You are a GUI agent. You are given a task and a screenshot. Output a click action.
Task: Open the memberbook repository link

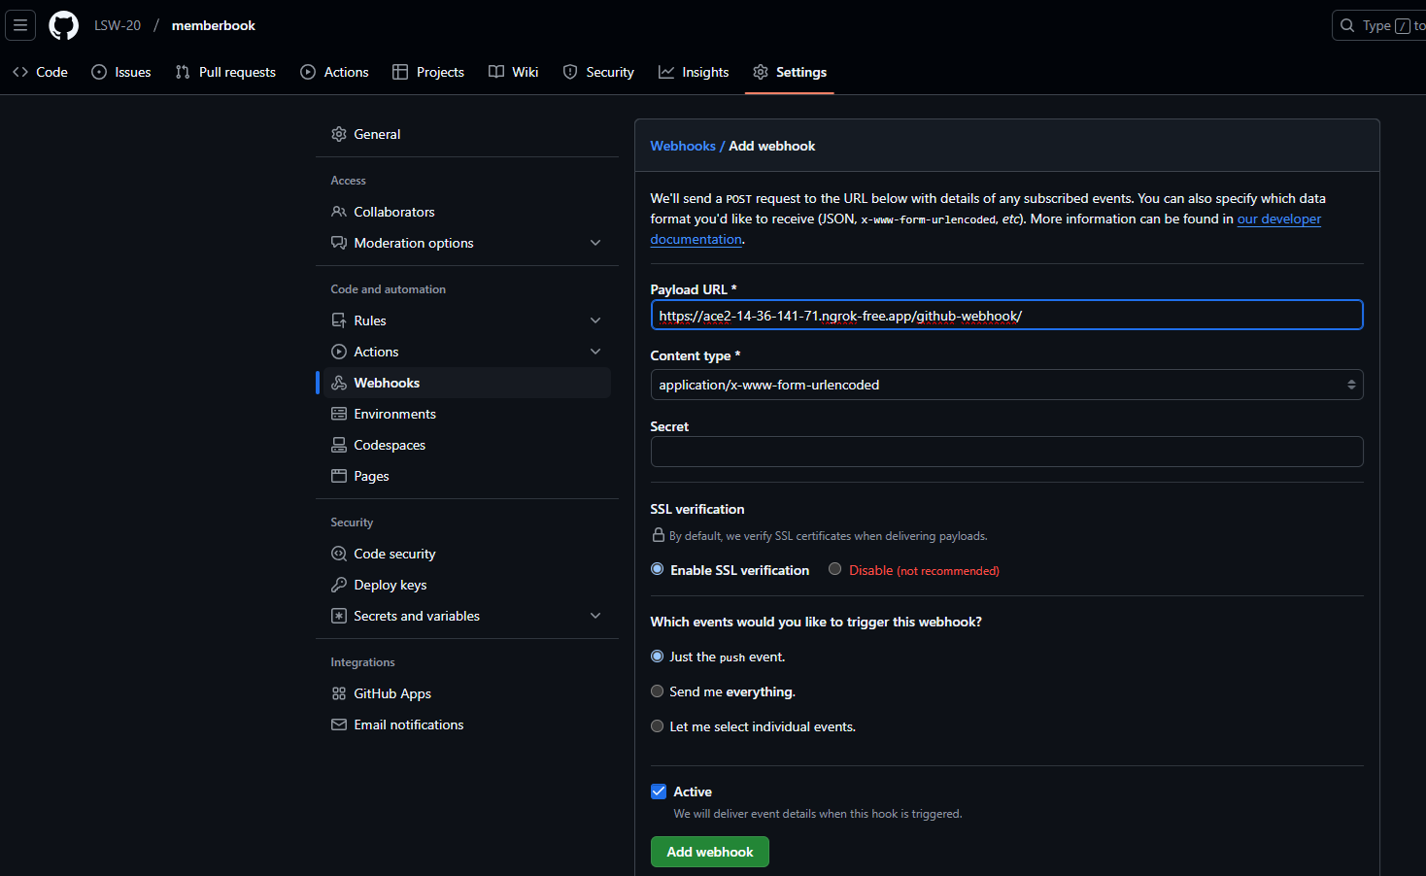[x=214, y=25]
